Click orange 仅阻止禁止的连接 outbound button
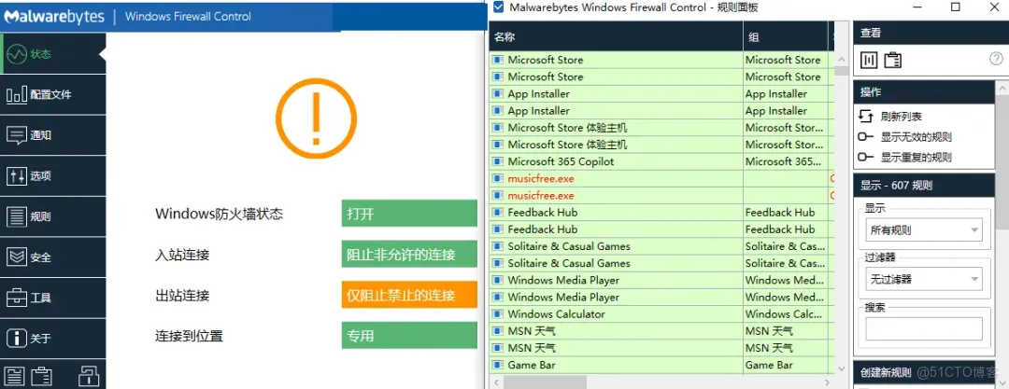The width and height of the screenshot is (1009, 389). coord(409,295)
